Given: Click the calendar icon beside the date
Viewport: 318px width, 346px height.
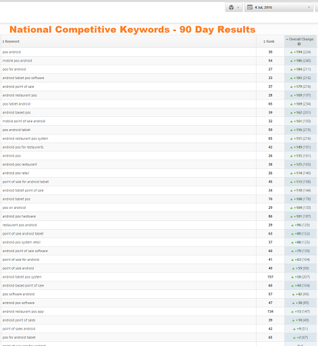Looking at the screenshot, I should [250, 7].
